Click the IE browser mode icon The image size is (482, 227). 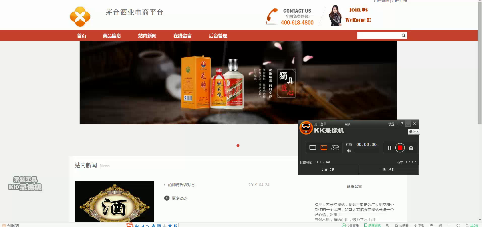(440, 225)
